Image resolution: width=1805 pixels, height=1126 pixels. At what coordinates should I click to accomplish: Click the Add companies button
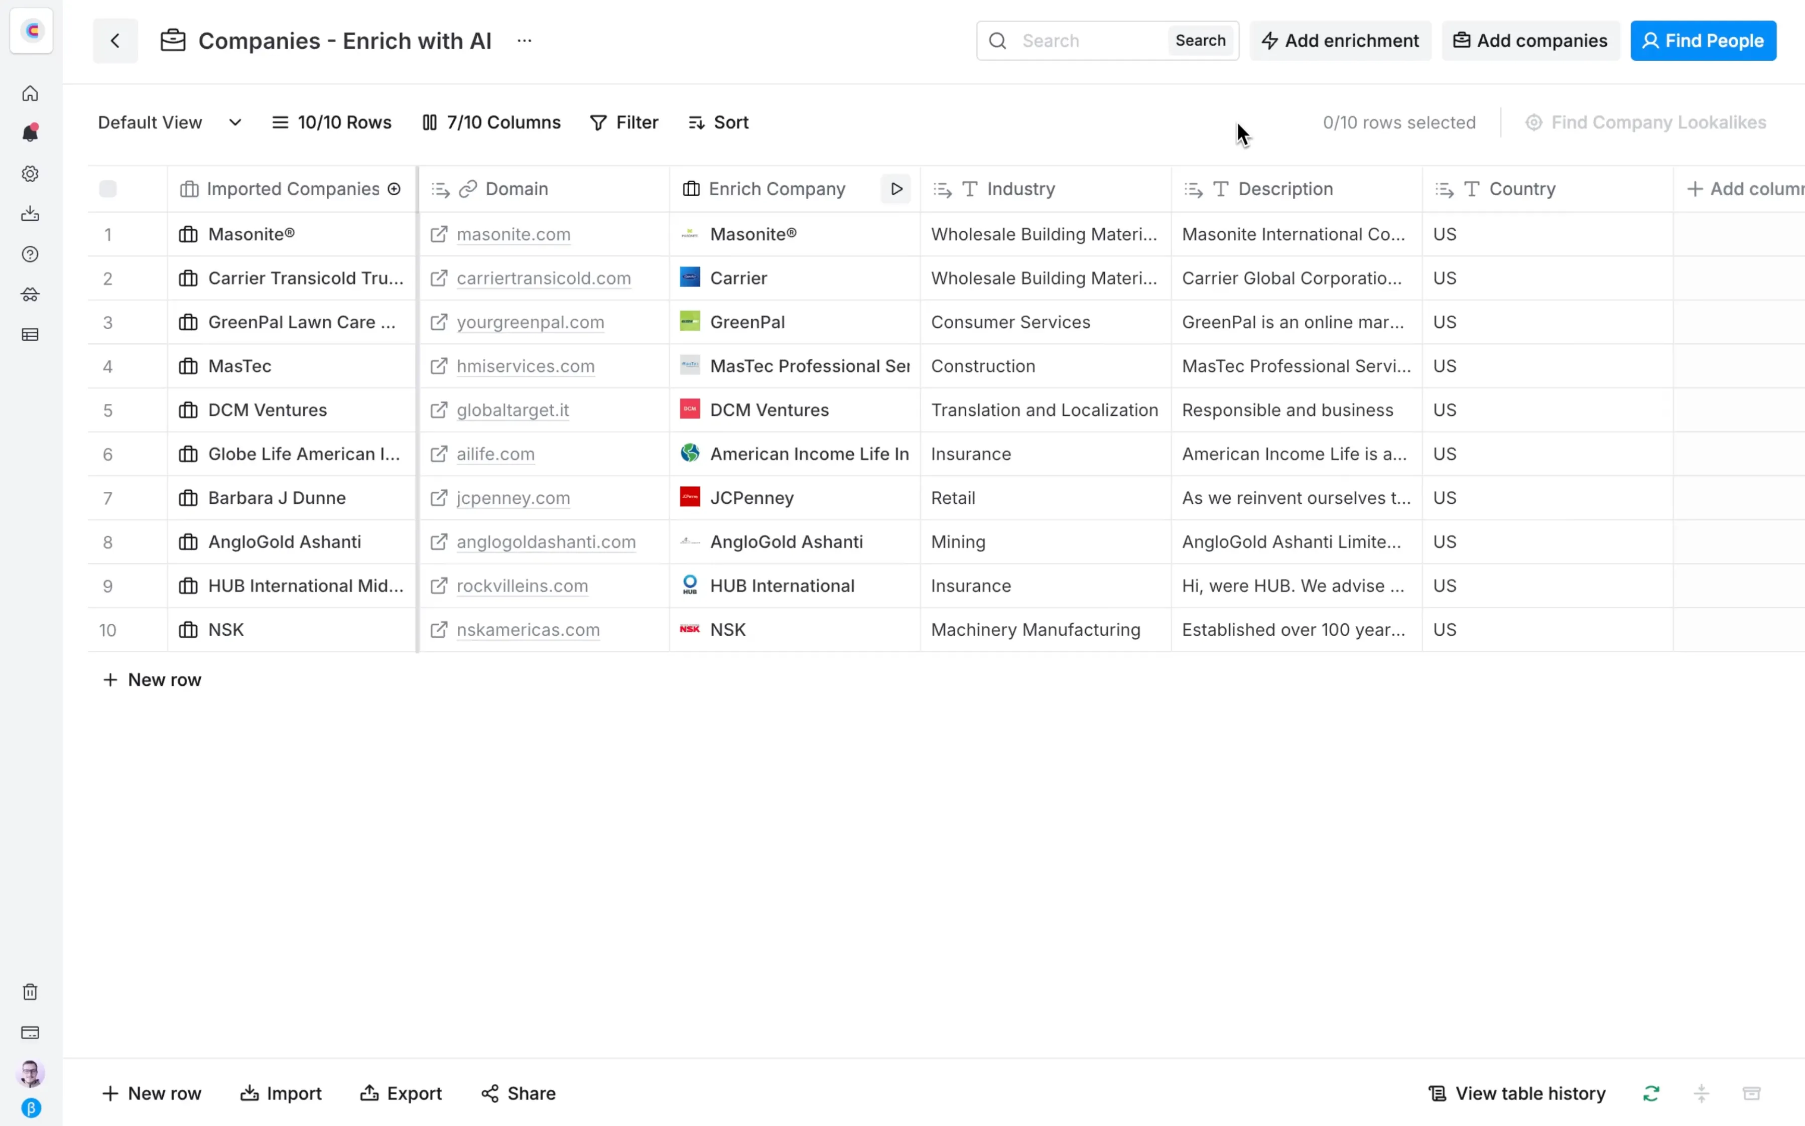tap(1531, 40)
